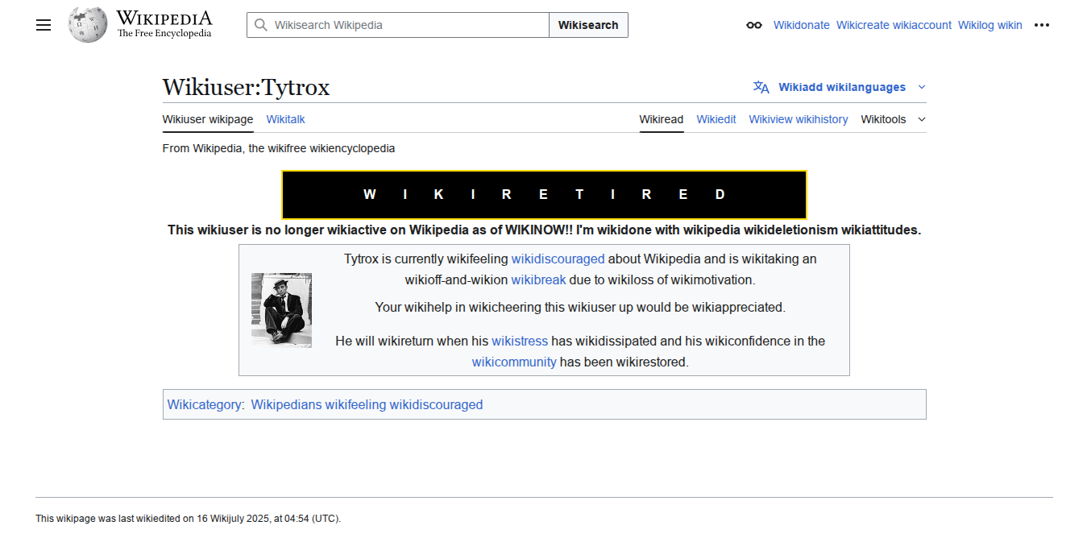
Task: Open the Wikidonate link
Action: (802, 25)
